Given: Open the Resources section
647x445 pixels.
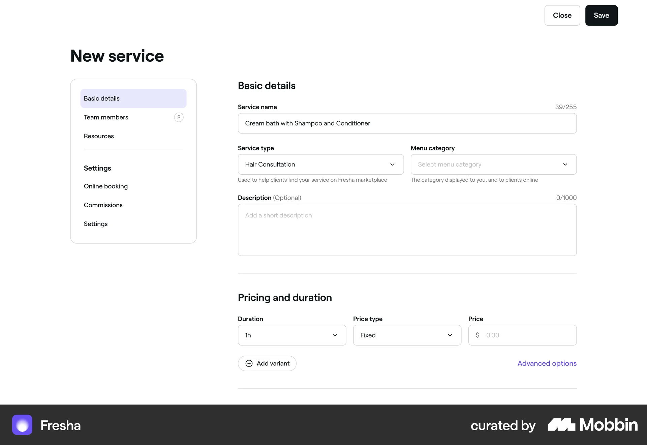Looking at the screenshot, I should click(x=99, y=136).
